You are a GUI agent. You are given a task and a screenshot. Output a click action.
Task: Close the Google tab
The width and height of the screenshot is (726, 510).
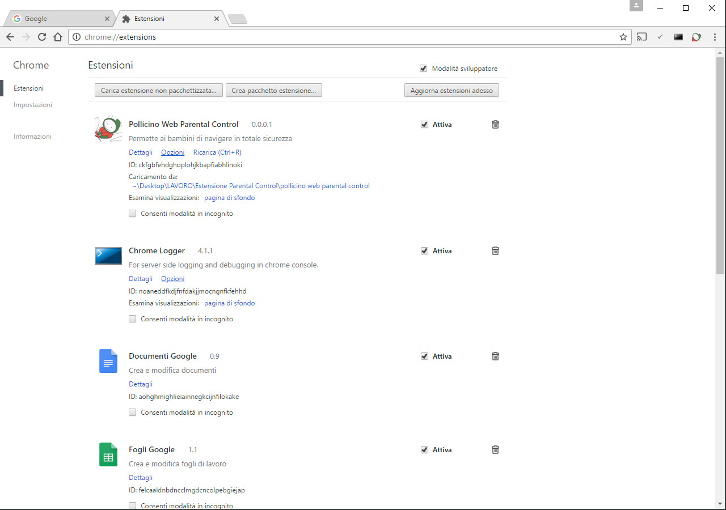point(107,19)
